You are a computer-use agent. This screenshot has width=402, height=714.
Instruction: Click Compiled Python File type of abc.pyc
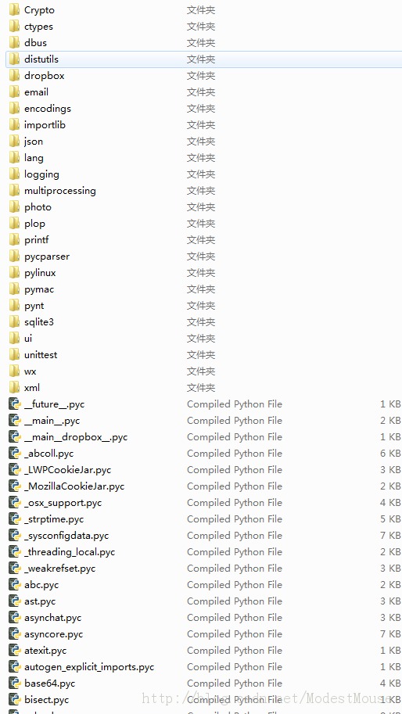point(235,585)
